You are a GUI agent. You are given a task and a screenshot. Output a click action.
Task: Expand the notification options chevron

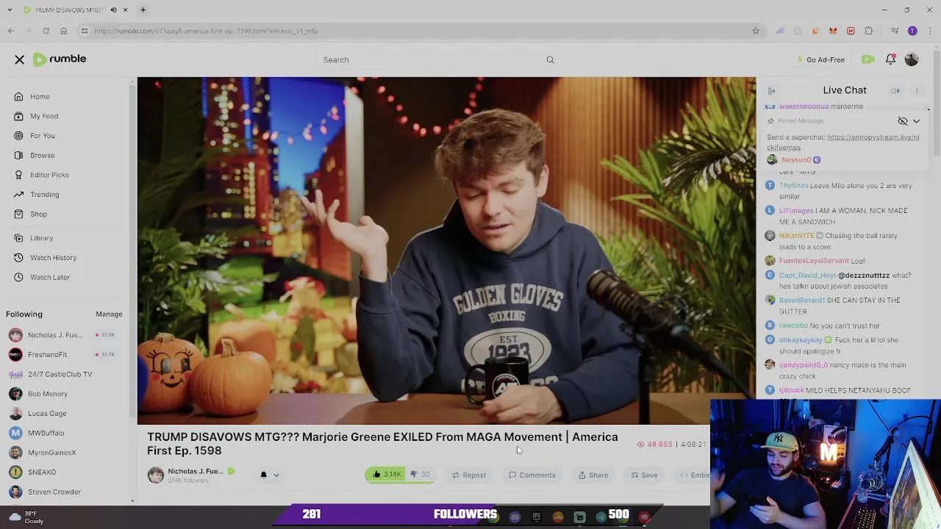pyautogui.click(x=276, y=475)
